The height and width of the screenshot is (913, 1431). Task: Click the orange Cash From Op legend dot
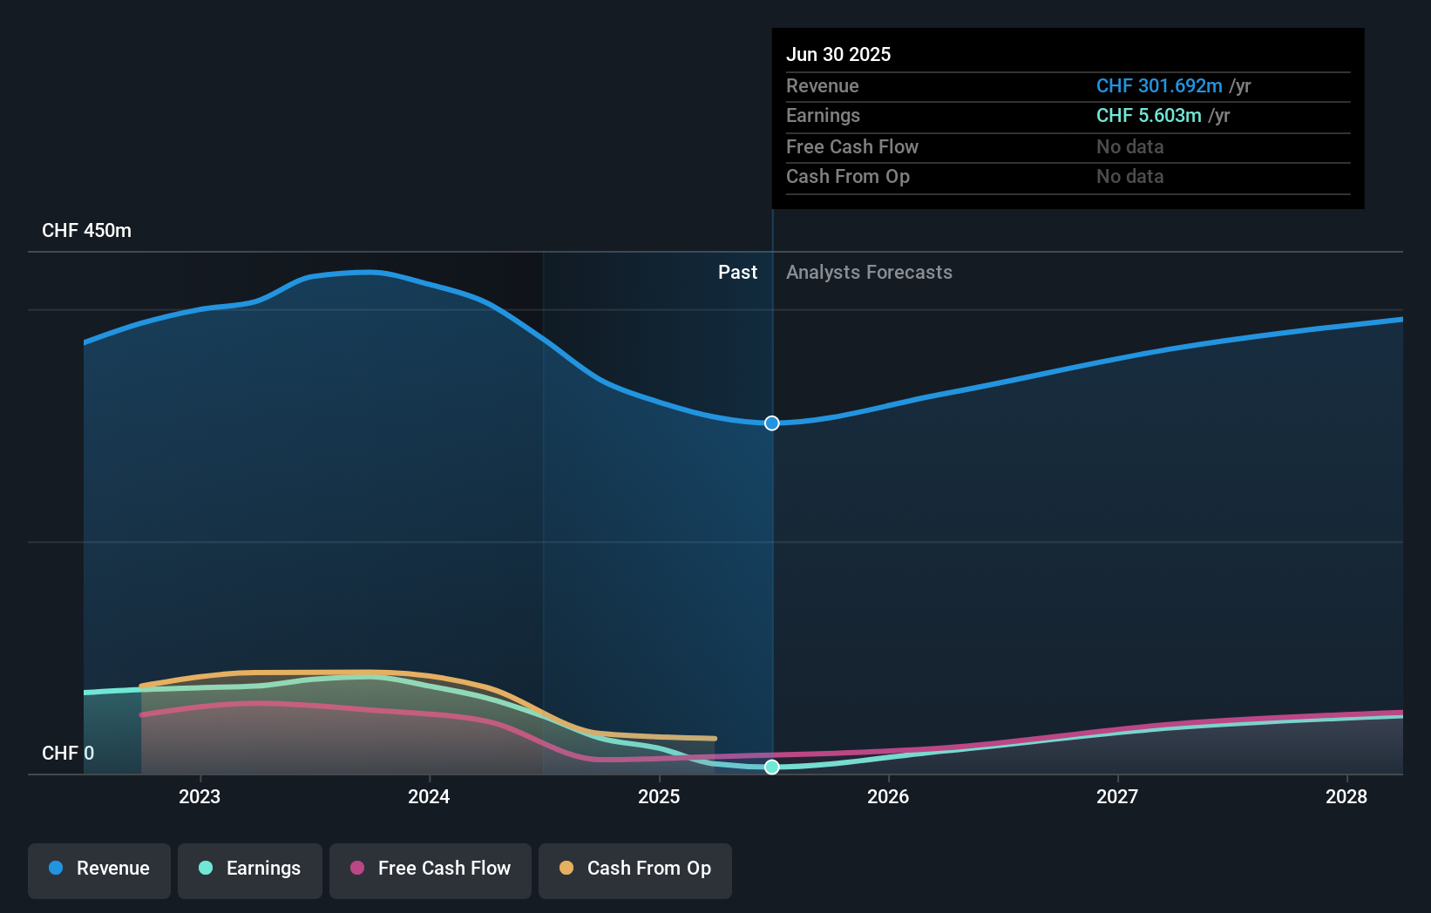pyautogui.click(x=566, y=868)
